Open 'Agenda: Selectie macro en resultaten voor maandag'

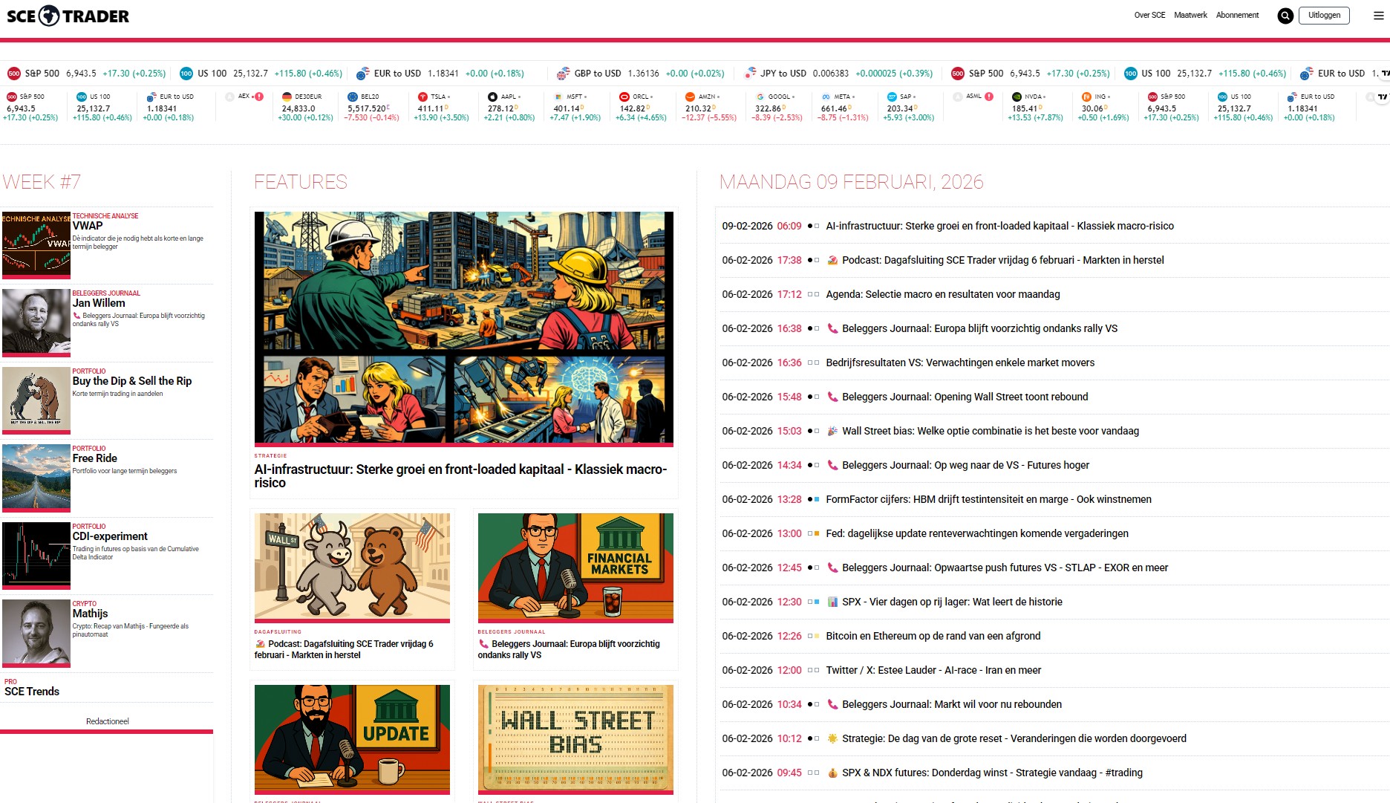(943, 294)
